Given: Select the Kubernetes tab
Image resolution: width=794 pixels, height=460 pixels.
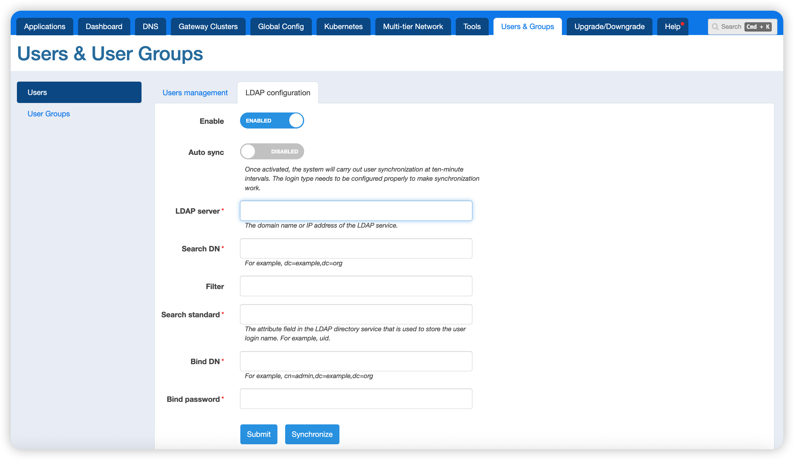Looking at the screenshot, I should click(343, 27).
